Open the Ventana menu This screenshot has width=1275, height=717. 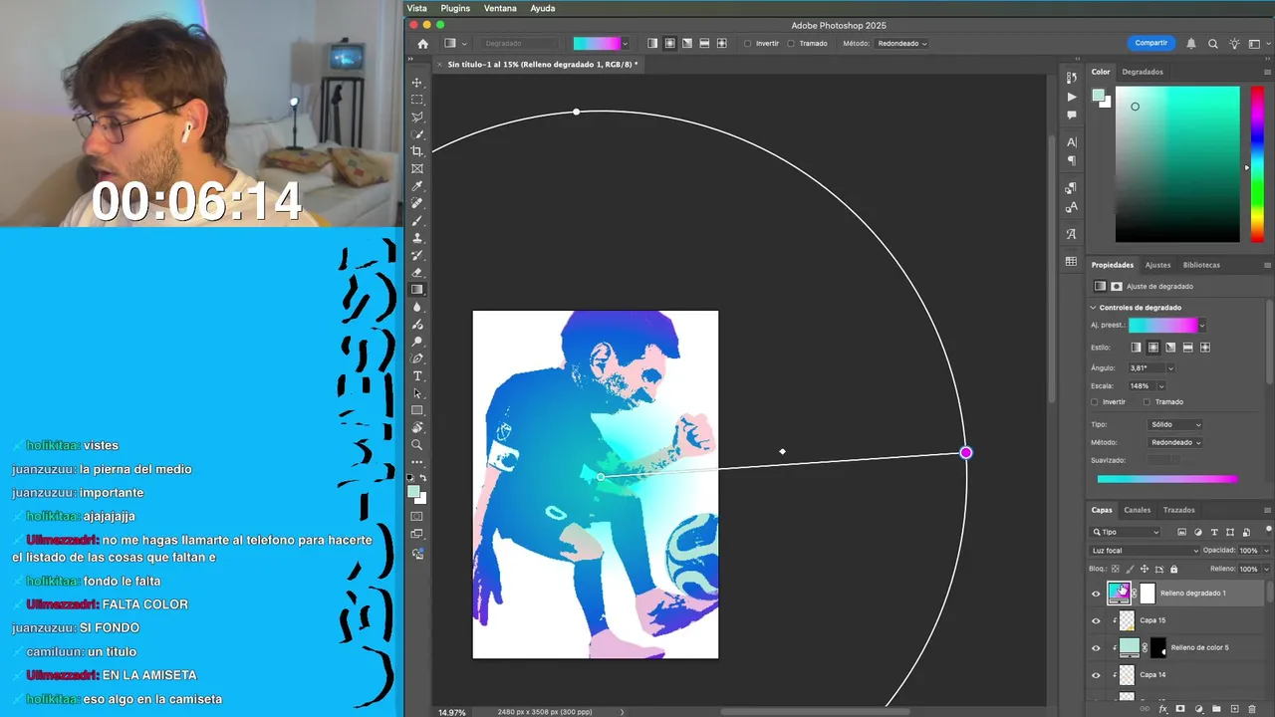click(x=500, y=8)
